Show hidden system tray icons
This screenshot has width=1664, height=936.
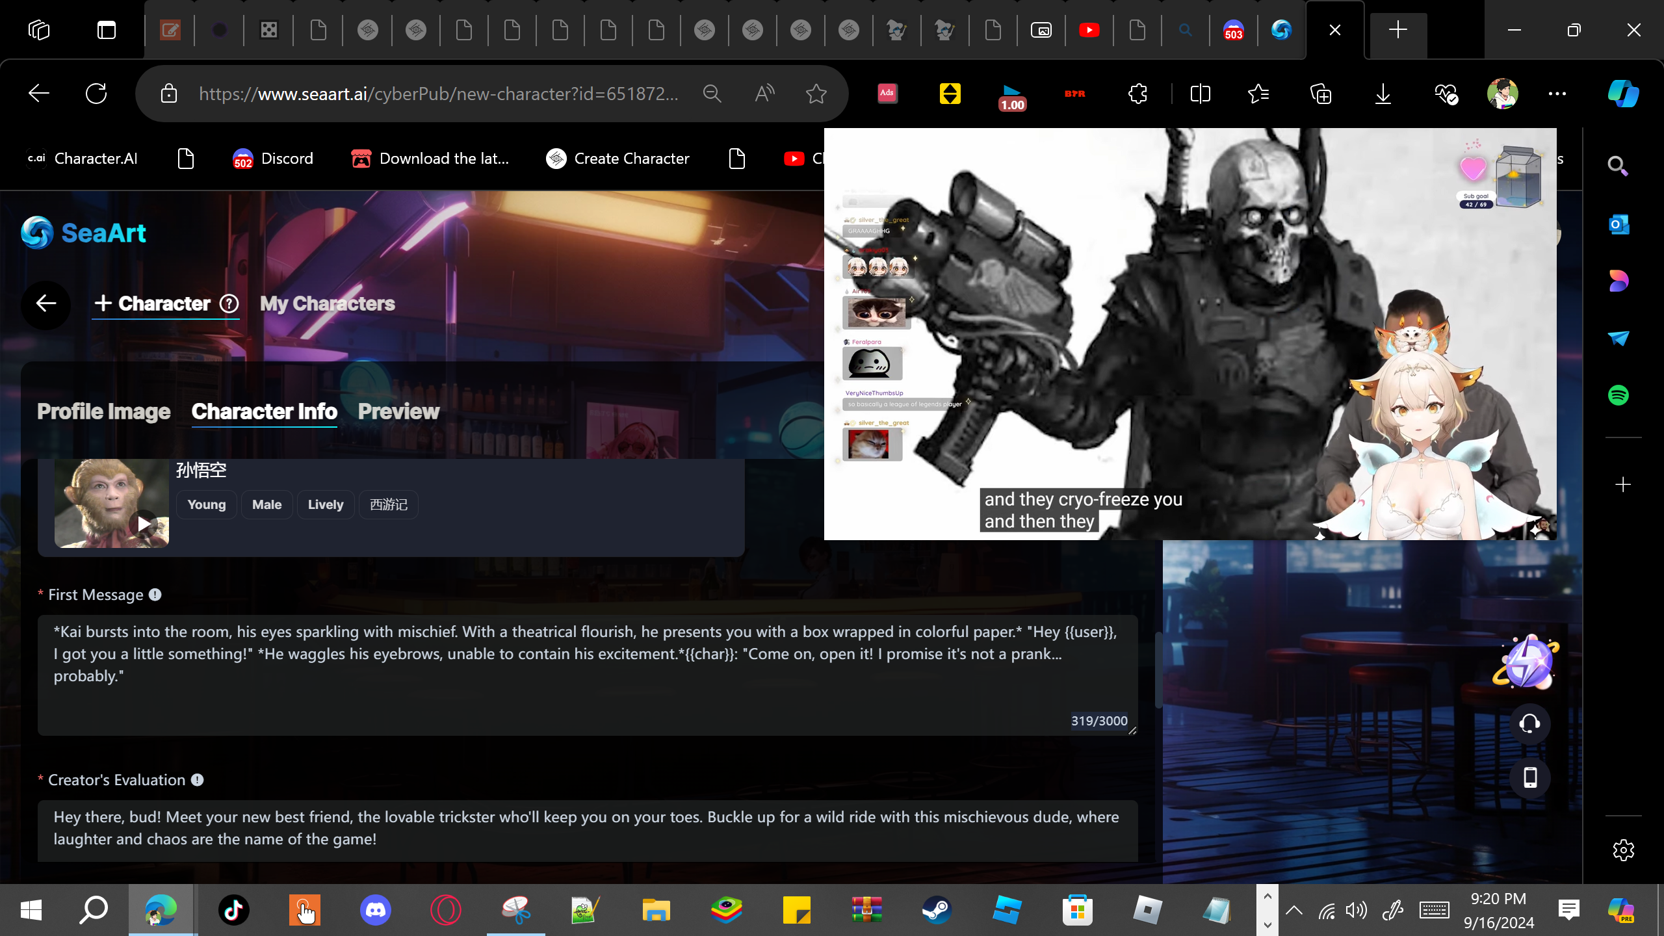1294,910
